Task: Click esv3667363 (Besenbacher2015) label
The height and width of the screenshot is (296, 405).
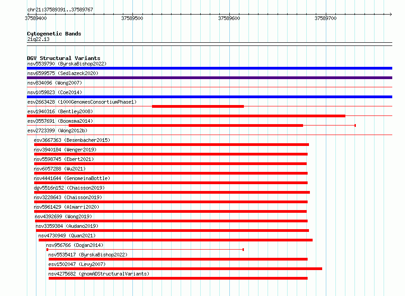Action: [72, 140]
